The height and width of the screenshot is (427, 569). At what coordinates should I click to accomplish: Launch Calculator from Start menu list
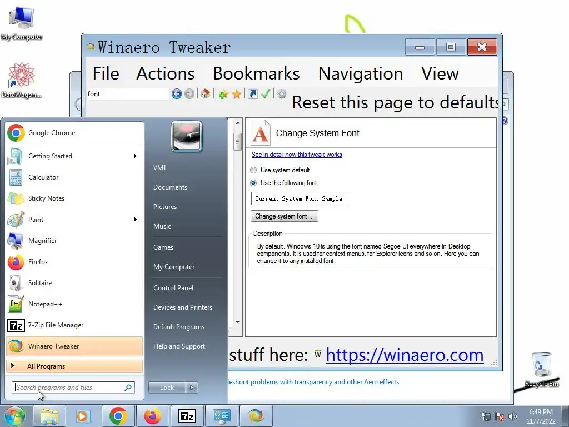coord(74,177)
